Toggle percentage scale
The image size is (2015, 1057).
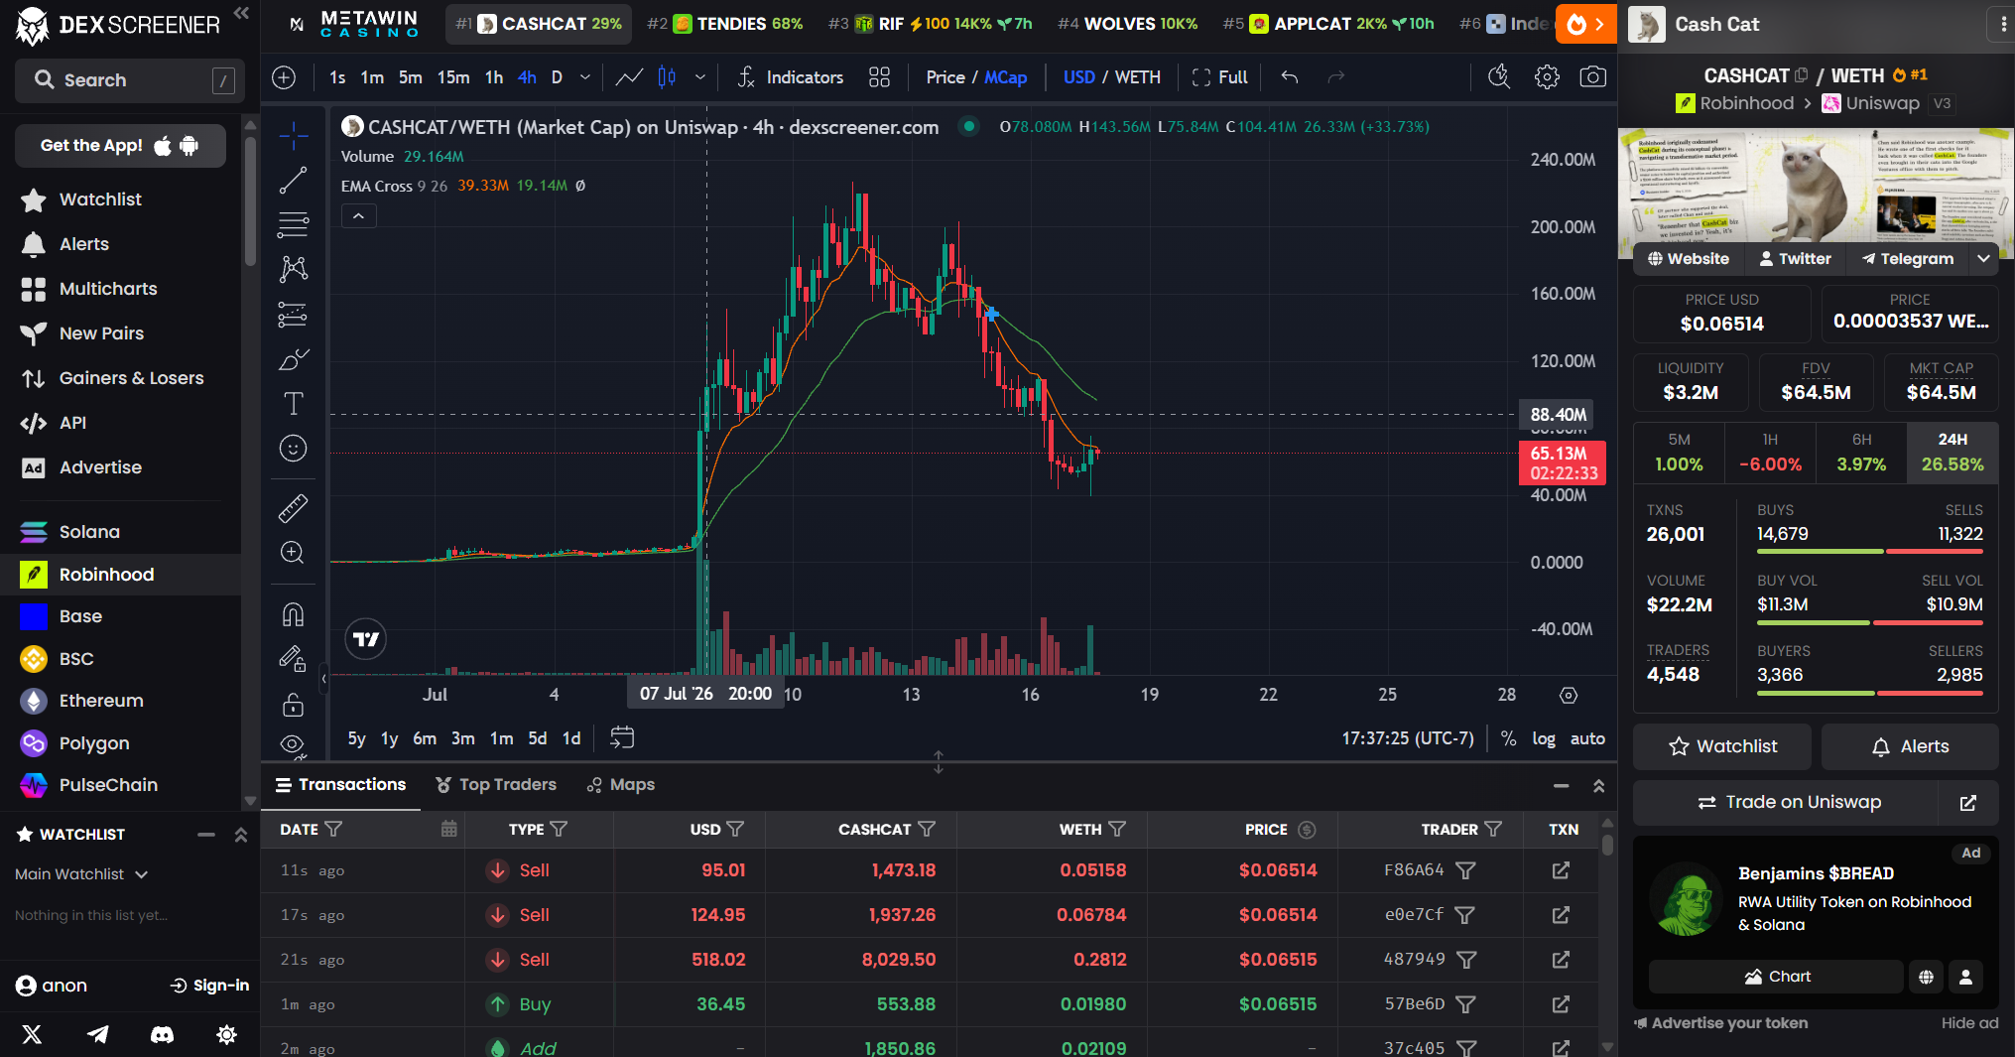click(x=1508, y=738)
